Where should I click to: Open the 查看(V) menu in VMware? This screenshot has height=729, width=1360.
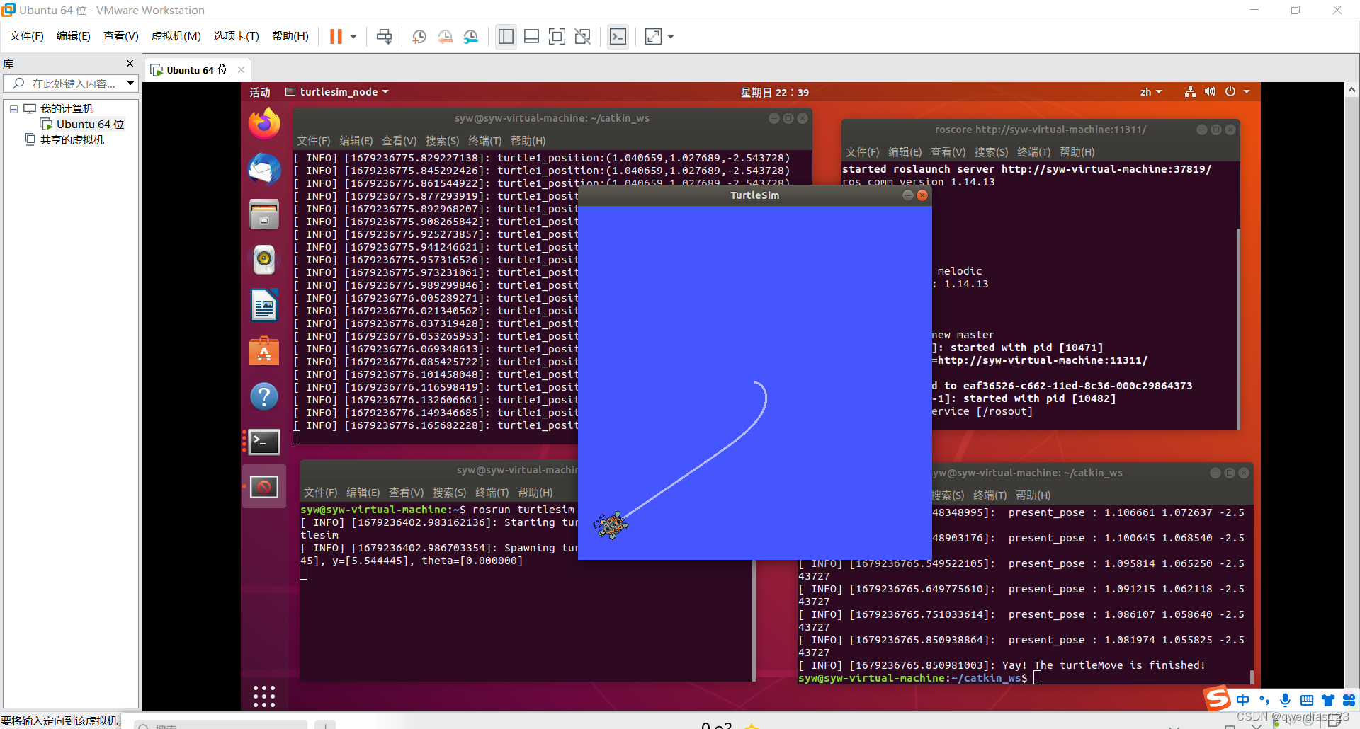pos(121,36)
